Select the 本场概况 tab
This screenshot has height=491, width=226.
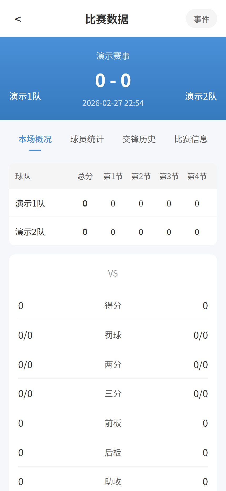click(x=35, y=139)
